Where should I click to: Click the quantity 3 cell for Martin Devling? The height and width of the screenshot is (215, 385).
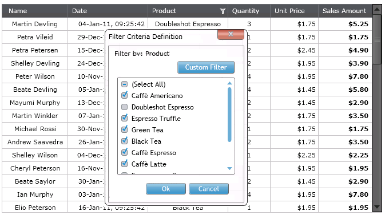click(249, 24)
